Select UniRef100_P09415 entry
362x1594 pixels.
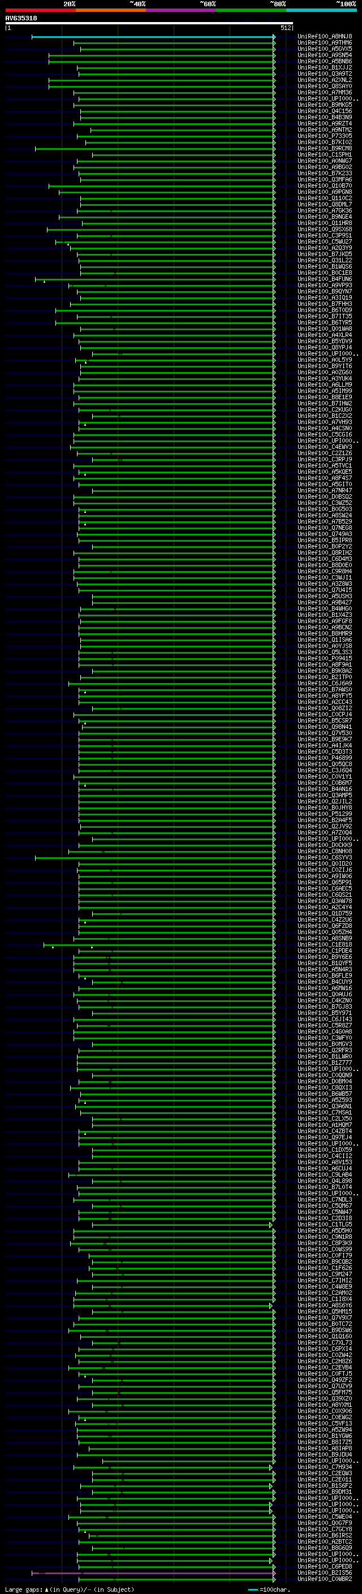[x=325, y=658]
